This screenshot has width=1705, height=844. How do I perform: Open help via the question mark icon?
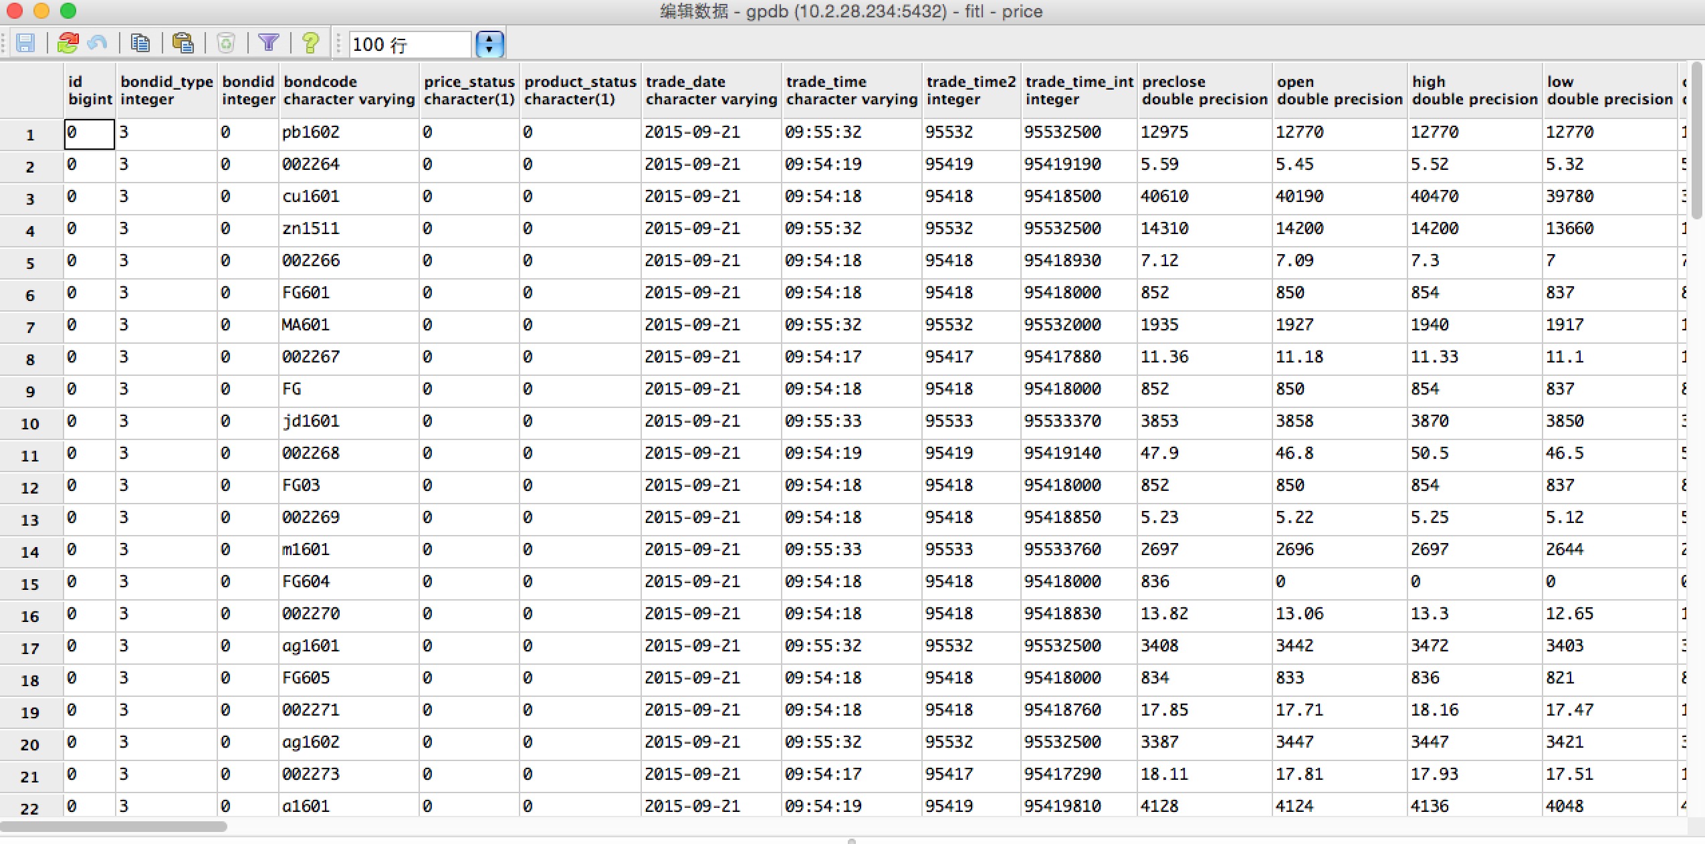310,43
